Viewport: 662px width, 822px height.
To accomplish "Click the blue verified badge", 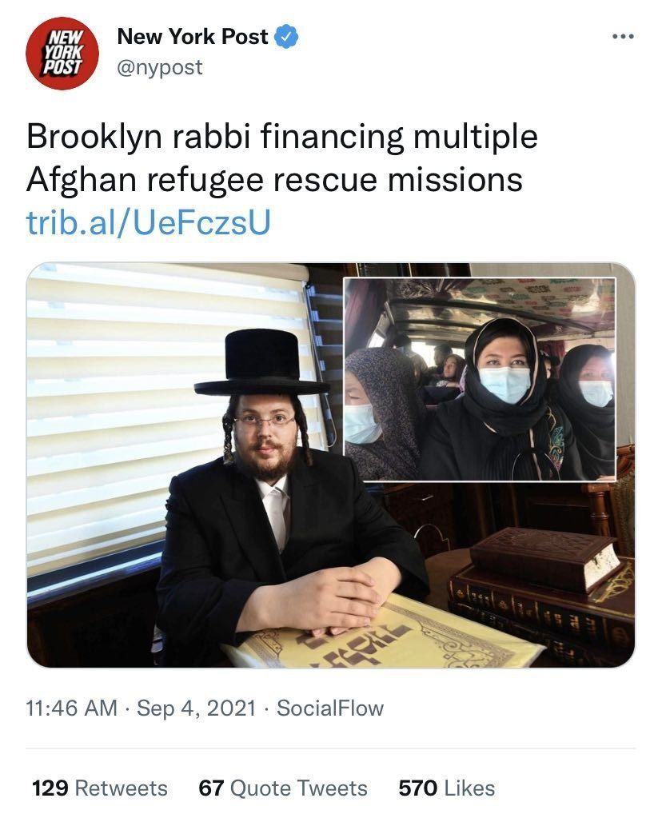I will point(286,37).
